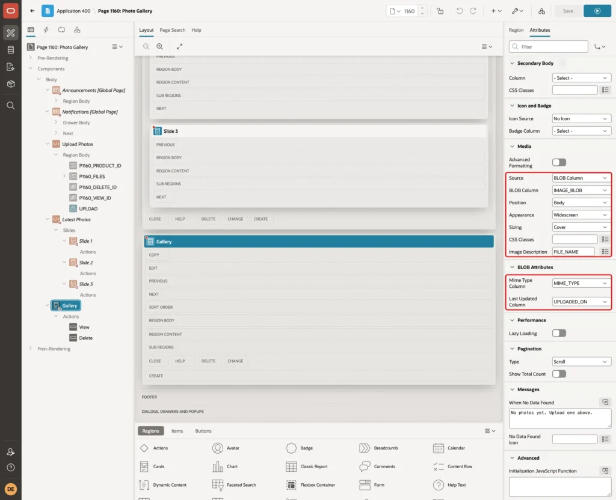Viewport: 616px width, 500px height.
Task: Open the Help question mark icon
Action: click(11, 468)
